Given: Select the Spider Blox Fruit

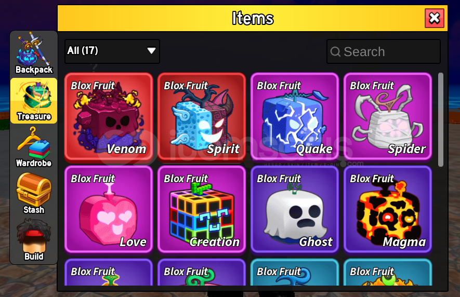Looking at the screenshot, I should point(388,117).
